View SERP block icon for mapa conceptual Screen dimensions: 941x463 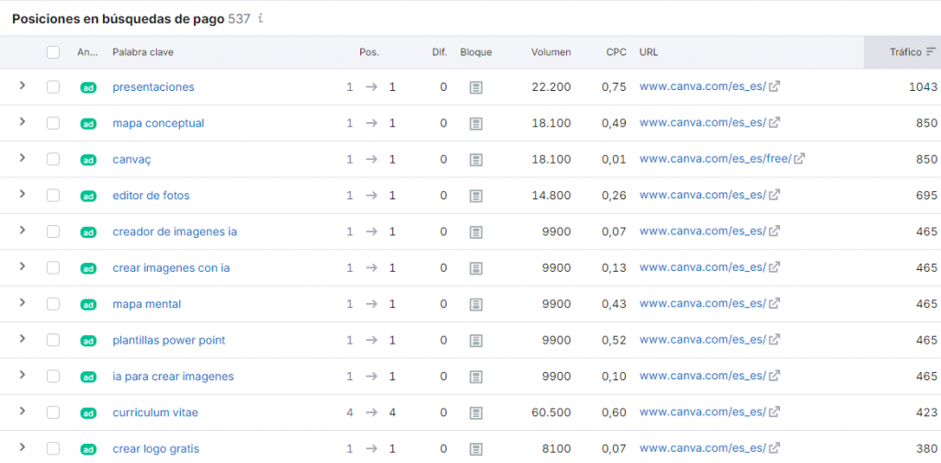click(476, 123)
